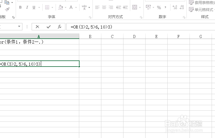The height and width of the screenshot is (138, 215).
Task: Select column E header
Action: pos(156,36)
